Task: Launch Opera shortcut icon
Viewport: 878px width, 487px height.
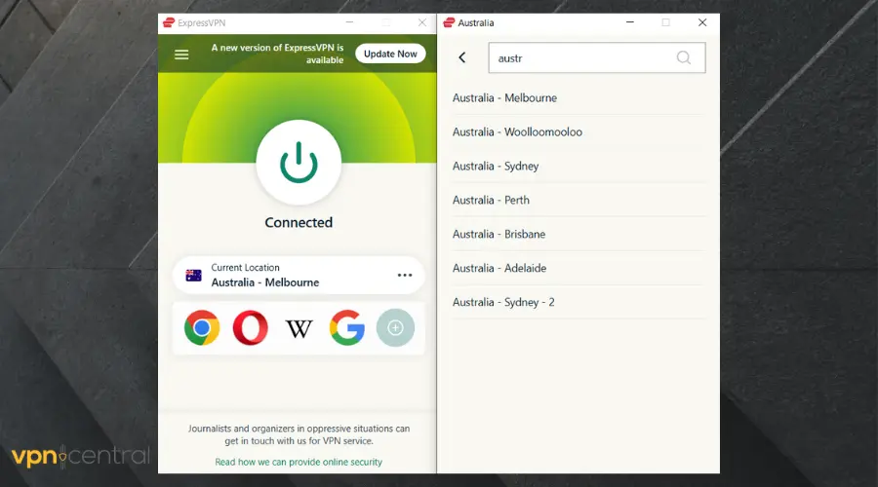Action: tap(251, 327)
